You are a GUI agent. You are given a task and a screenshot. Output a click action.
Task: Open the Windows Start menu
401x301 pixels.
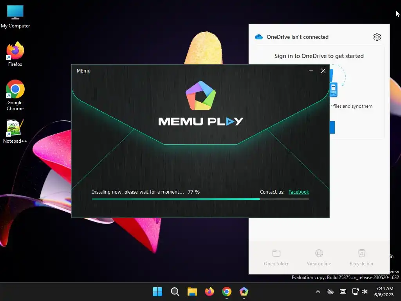pyautogui.click(x=157, y=292)
